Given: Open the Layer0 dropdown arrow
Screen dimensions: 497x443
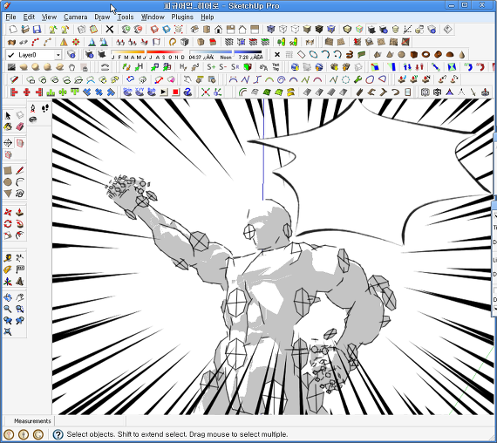Looking at the screenshot, I should pos(58,55).
